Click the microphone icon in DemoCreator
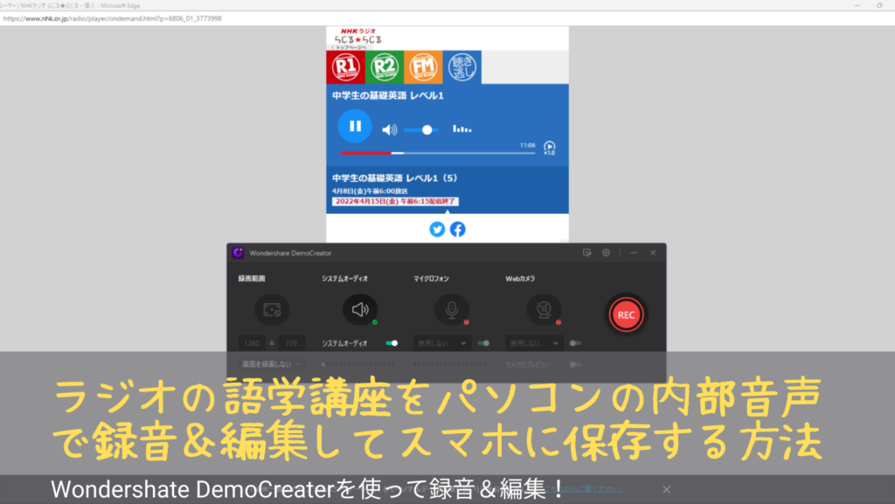Screen dimensions: 895x504 (452, 309)
